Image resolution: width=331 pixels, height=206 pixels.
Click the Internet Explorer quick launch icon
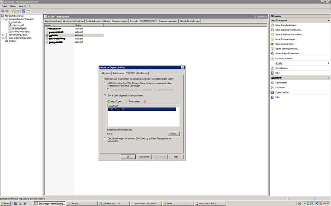pyautogui.click(x=25, y=203)
